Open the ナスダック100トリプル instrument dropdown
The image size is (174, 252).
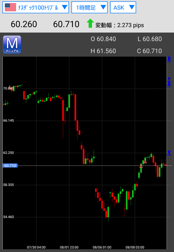pos(35,7)
